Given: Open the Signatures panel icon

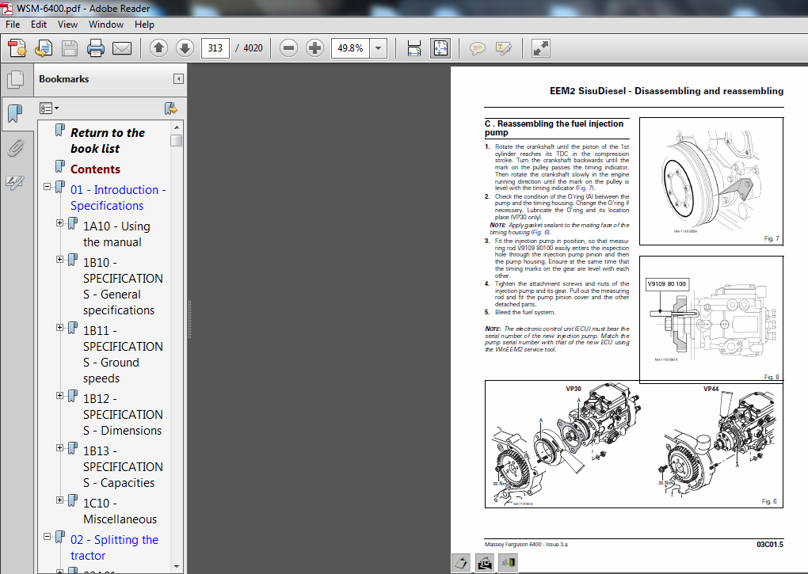Looking at the screenshot, I should [x=14, y=182].
